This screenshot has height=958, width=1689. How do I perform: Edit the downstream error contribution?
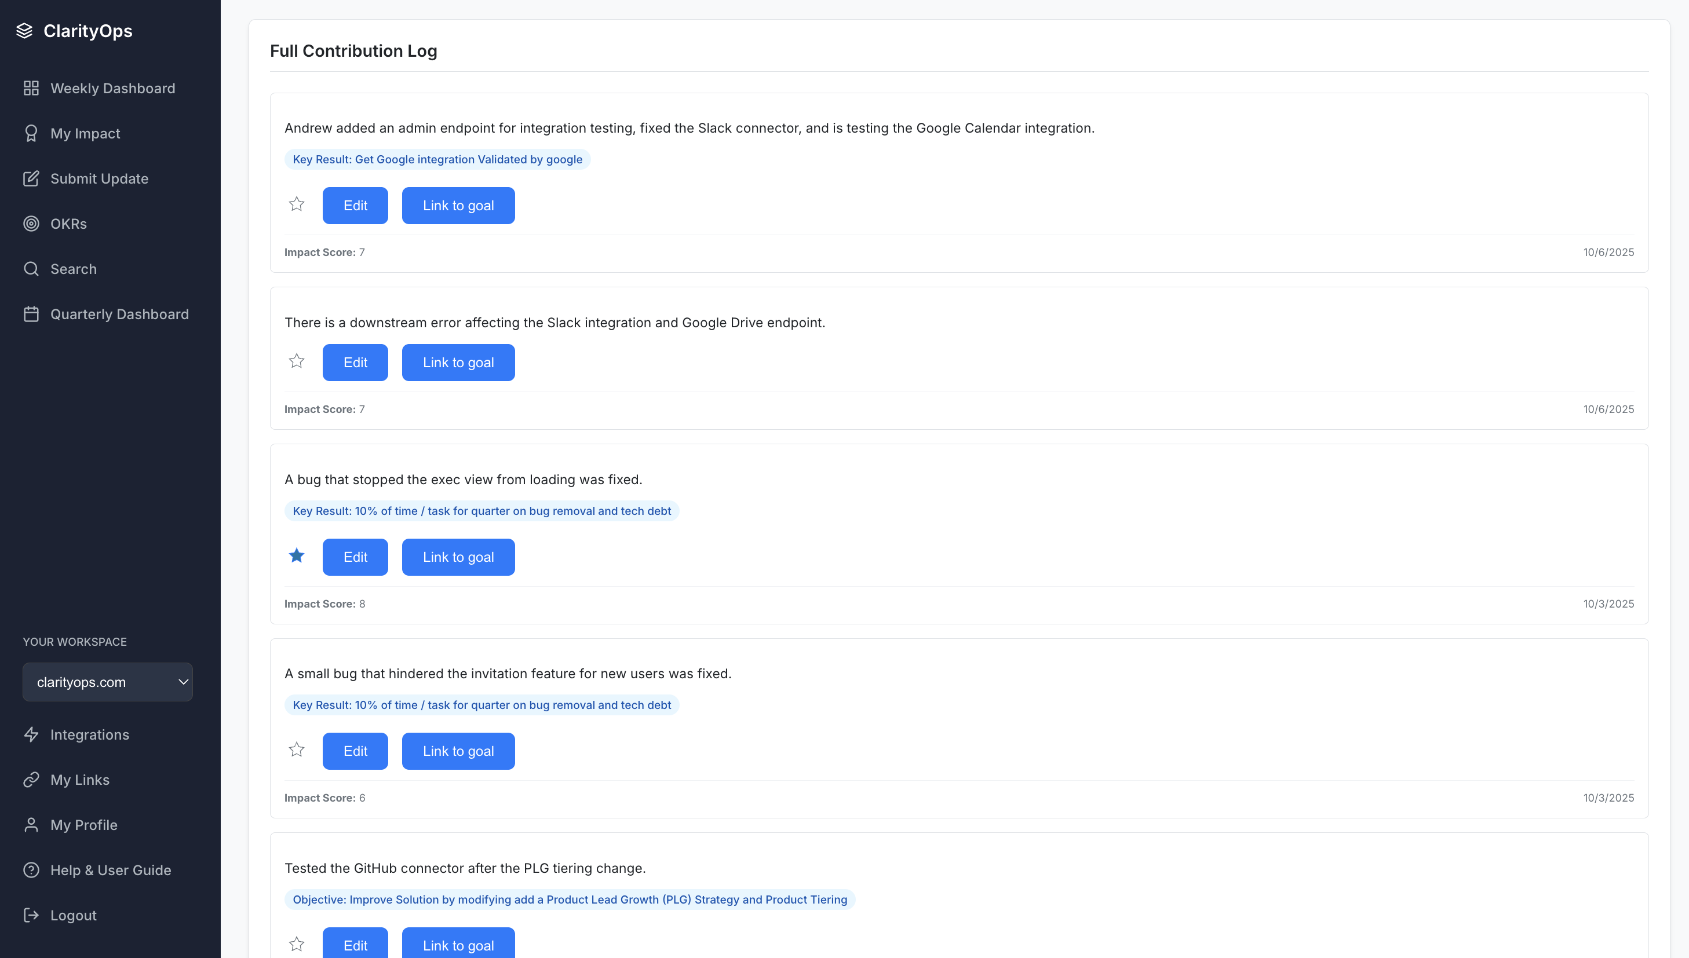coord(355,363)
